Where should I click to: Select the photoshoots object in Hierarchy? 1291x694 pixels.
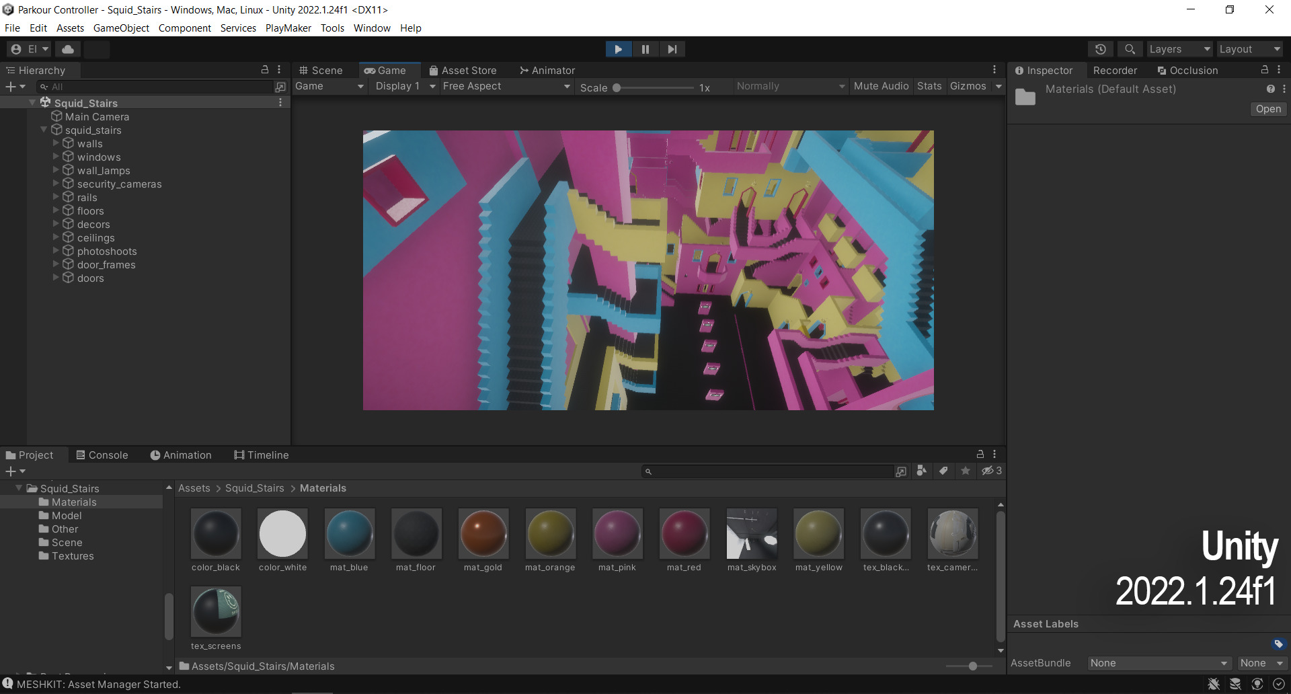[x=106, y=252]
